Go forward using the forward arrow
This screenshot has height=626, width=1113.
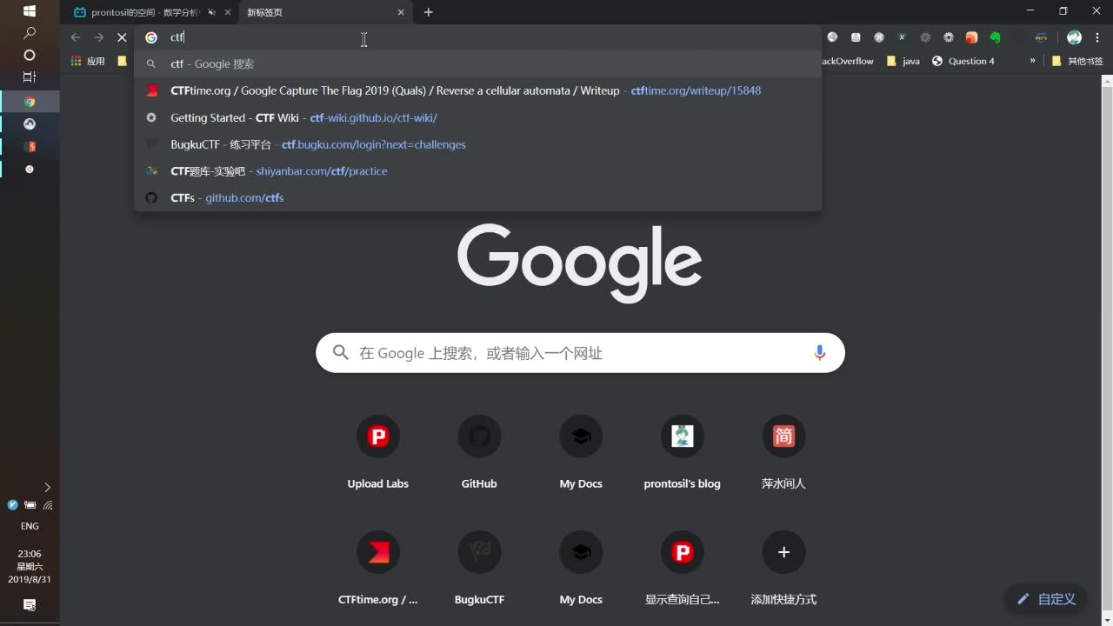[98, 37]
